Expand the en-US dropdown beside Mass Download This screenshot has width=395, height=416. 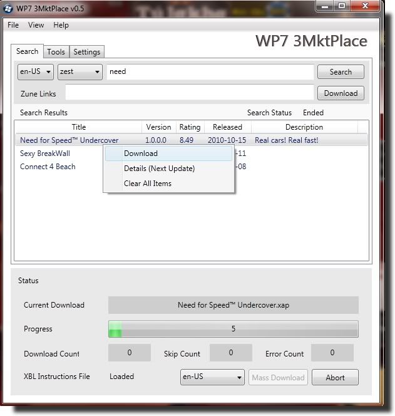(x=212, y=377)
